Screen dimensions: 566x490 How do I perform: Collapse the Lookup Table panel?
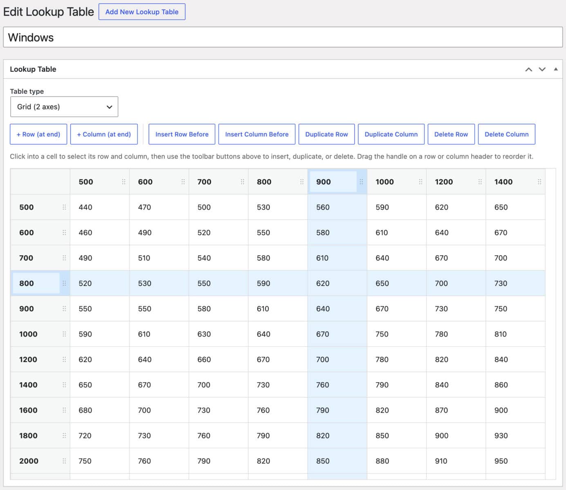(556, 69)
